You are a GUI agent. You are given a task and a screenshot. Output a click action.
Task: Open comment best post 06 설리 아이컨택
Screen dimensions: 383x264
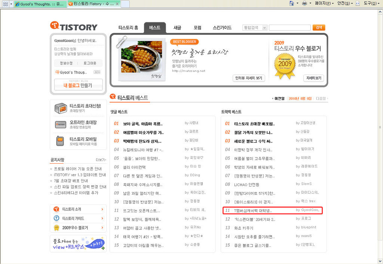[x=134, y=167]
